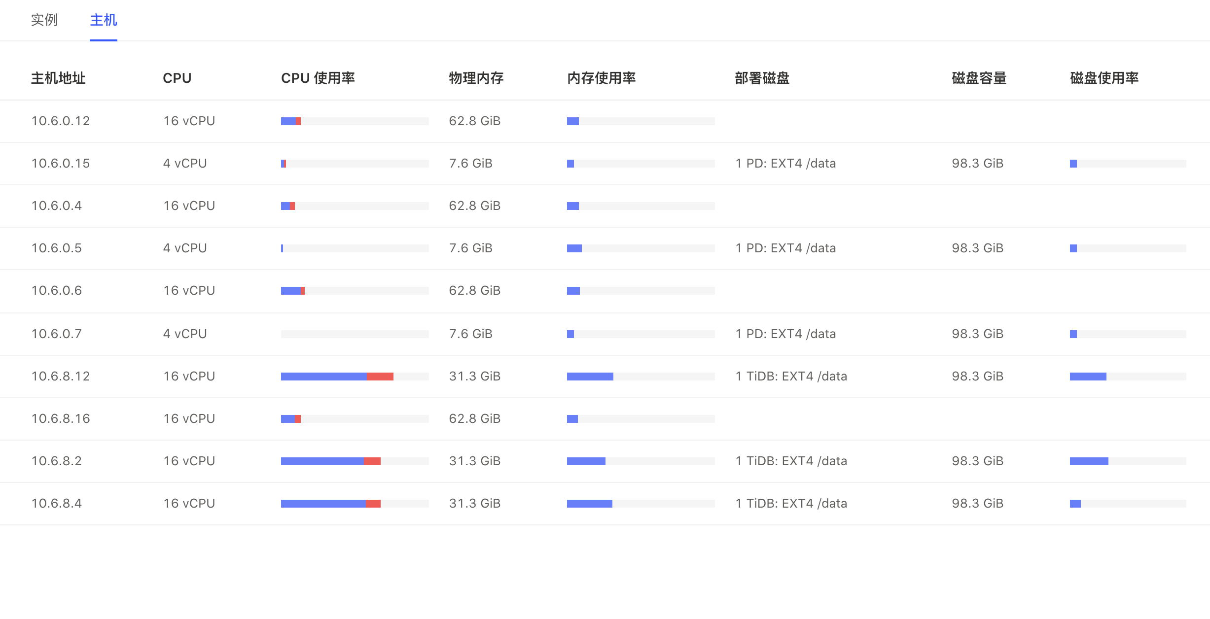Click the 部署磁盘 column header
The image size is (1210, 619).
(762, 78)
